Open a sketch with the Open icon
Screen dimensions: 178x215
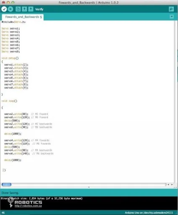(24, 9)
